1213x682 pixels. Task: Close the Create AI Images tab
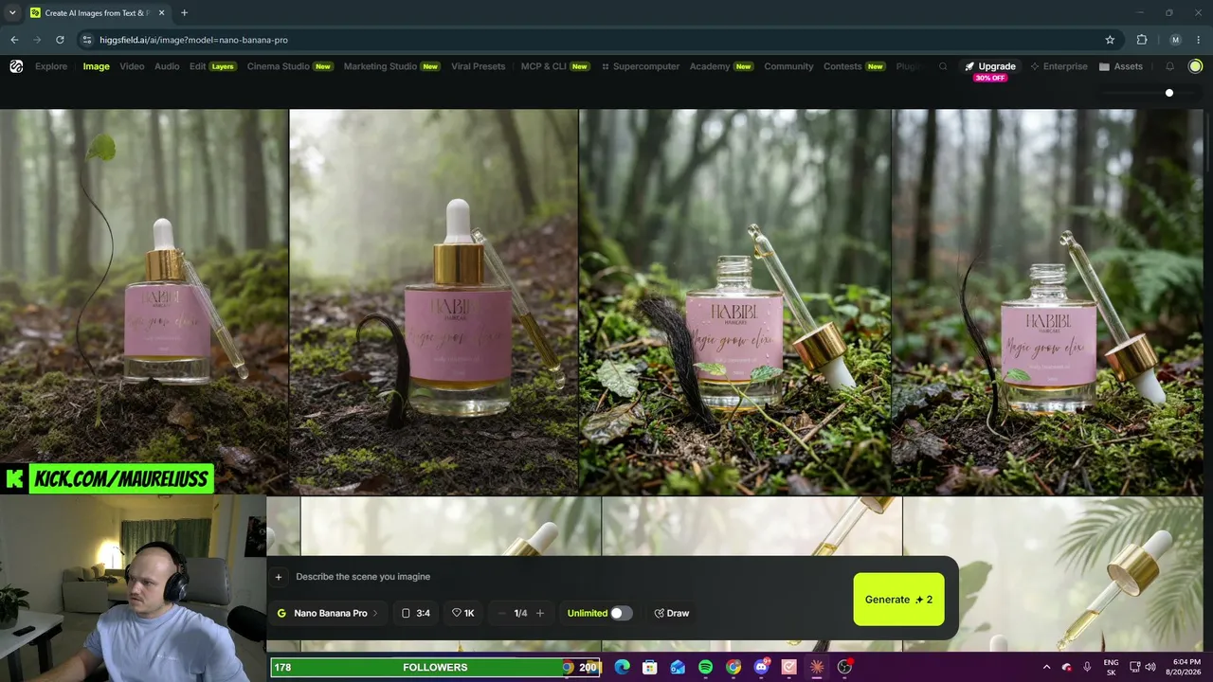click(x=161, y=13)
